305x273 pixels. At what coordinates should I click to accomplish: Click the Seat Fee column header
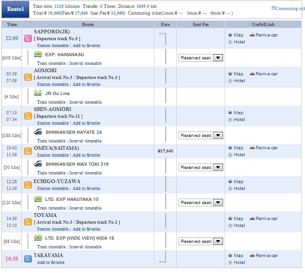coord(200,25)
